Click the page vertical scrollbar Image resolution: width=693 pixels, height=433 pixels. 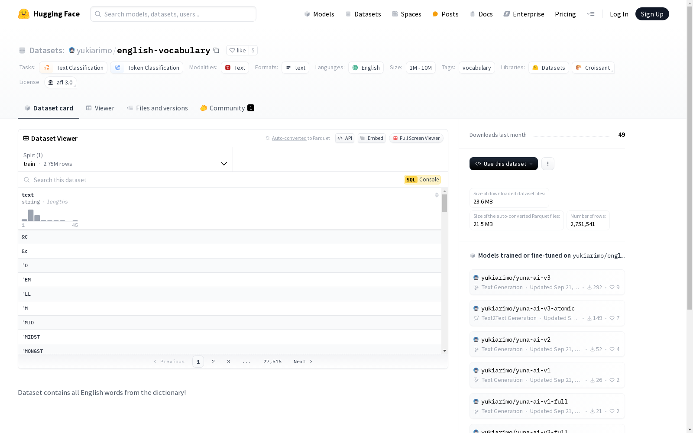pyautogui.click(x=690, y=158)
